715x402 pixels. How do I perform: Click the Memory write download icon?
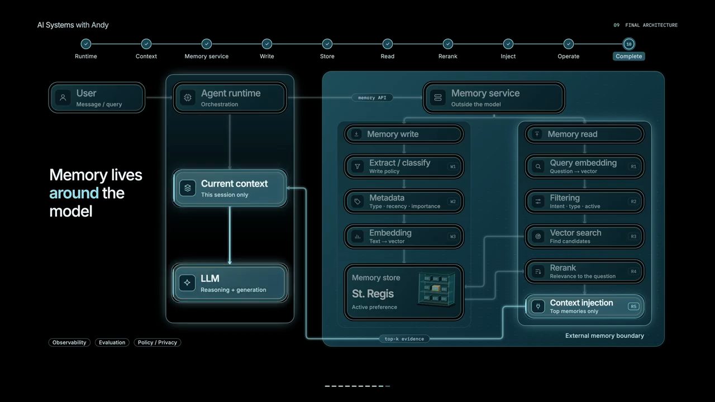tap(356, 134)
